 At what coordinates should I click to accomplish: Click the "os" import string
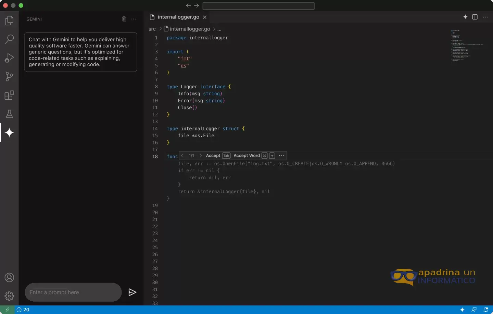coord(184,66)
